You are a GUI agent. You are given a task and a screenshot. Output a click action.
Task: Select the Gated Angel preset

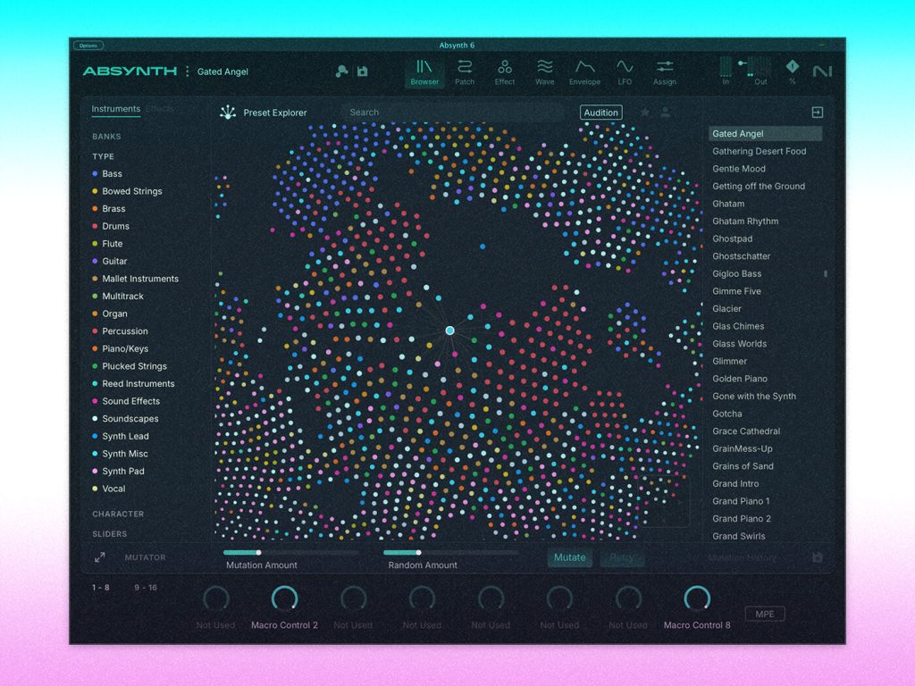[x=765, y=134]
